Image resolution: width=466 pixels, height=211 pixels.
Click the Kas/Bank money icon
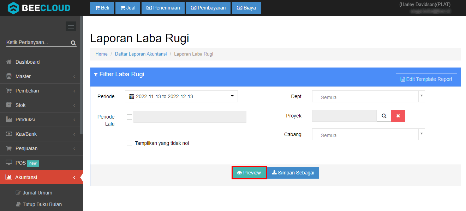pyautogui.click(x=9, y=134)
